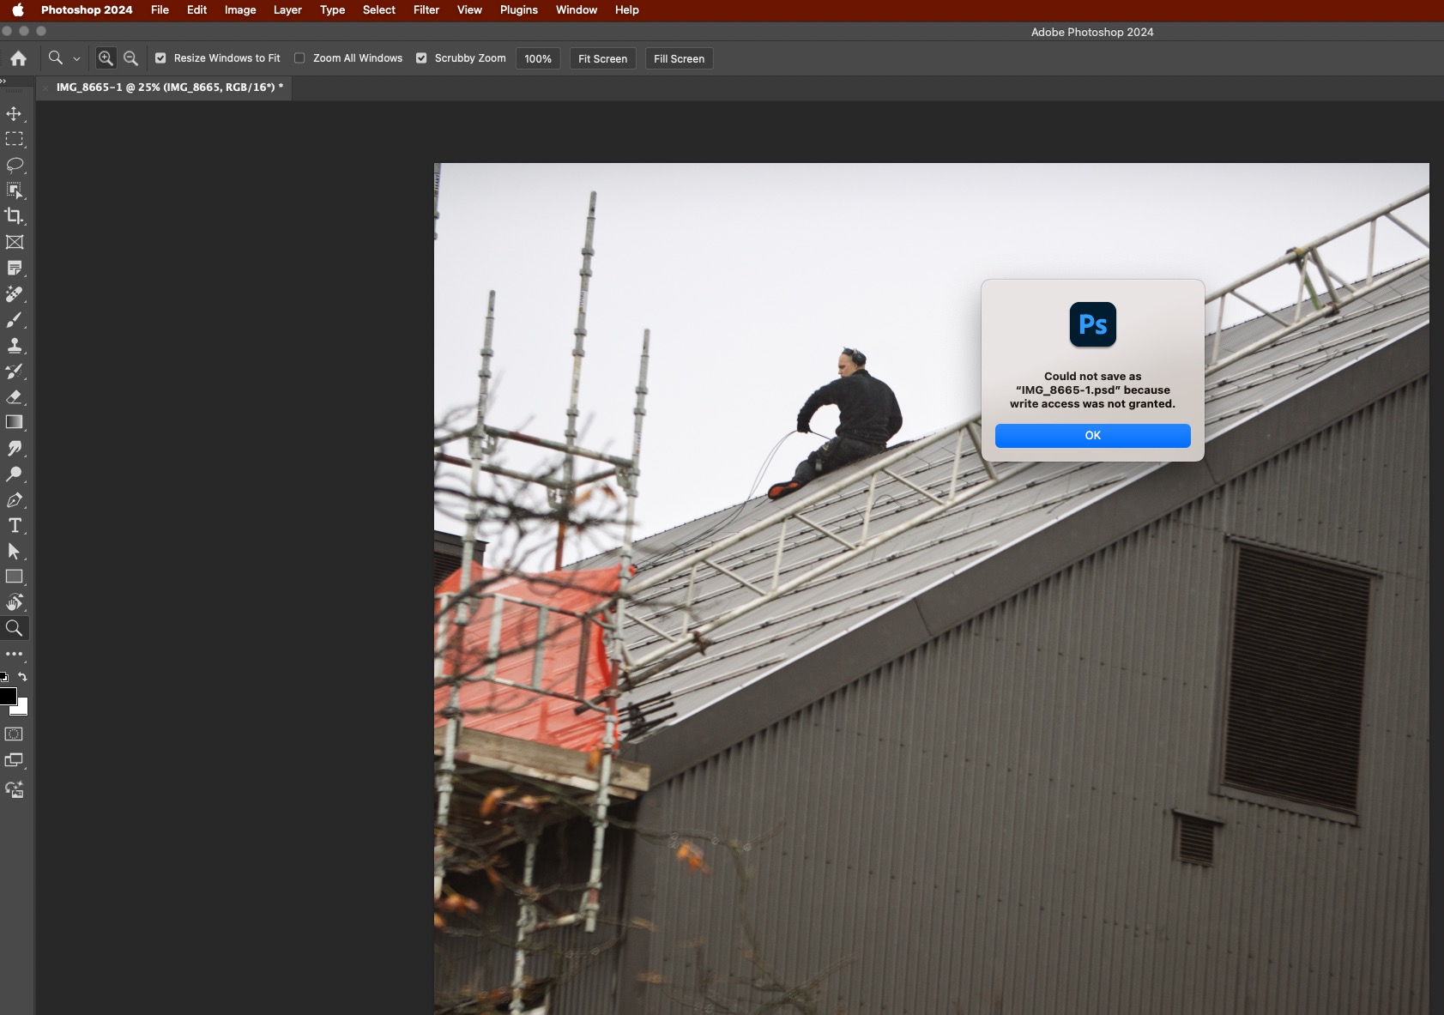This screenshot has width=1444, height=1015.
Task: Select the Clone Stamp tool
Action: pyautogui.click(x=14, y=346)
